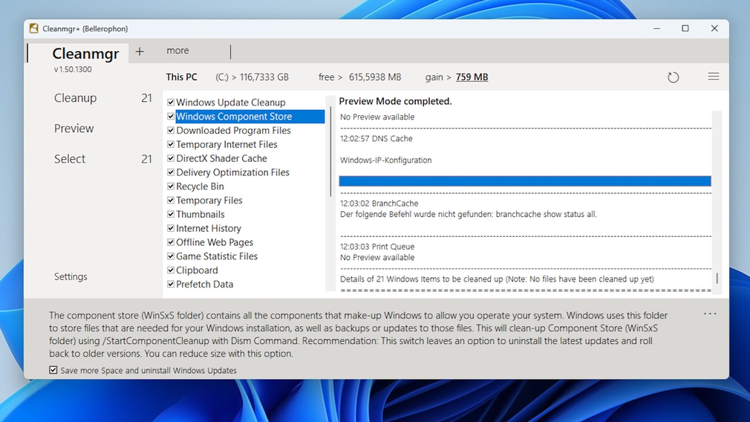The image size is (750, 422).
Task: Disable DirectX Shader Cache checkbox
Action: (x=171, y=158)
